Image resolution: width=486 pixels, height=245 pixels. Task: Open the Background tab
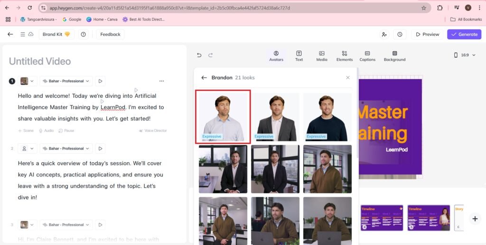(x=394, y=56)
